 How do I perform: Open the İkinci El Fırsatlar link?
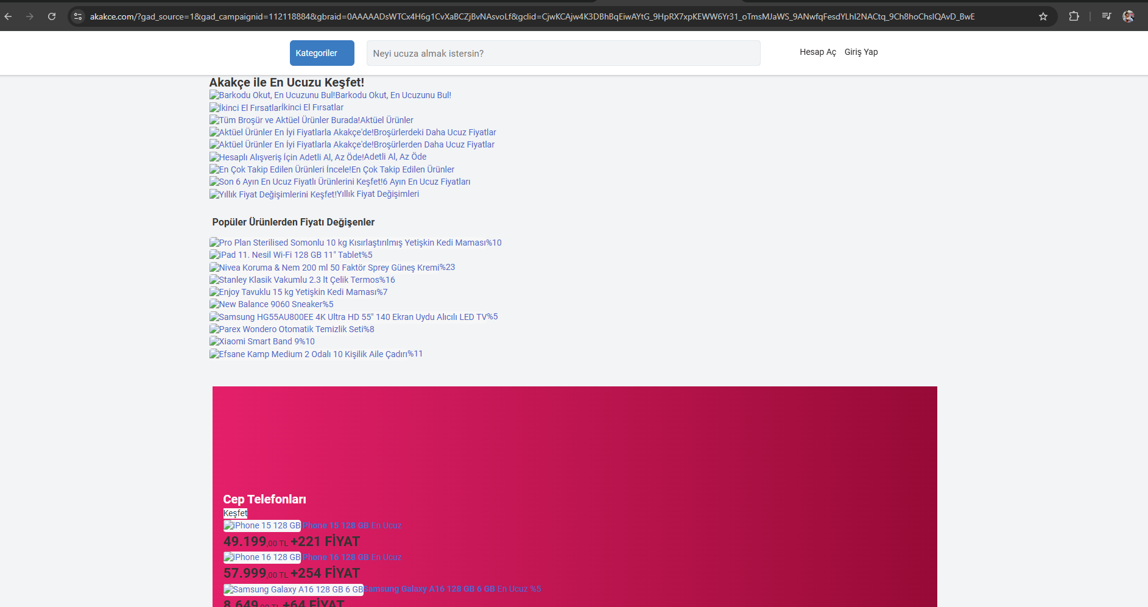276,108
